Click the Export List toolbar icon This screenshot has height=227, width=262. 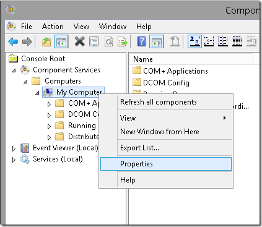coord(123,42)
